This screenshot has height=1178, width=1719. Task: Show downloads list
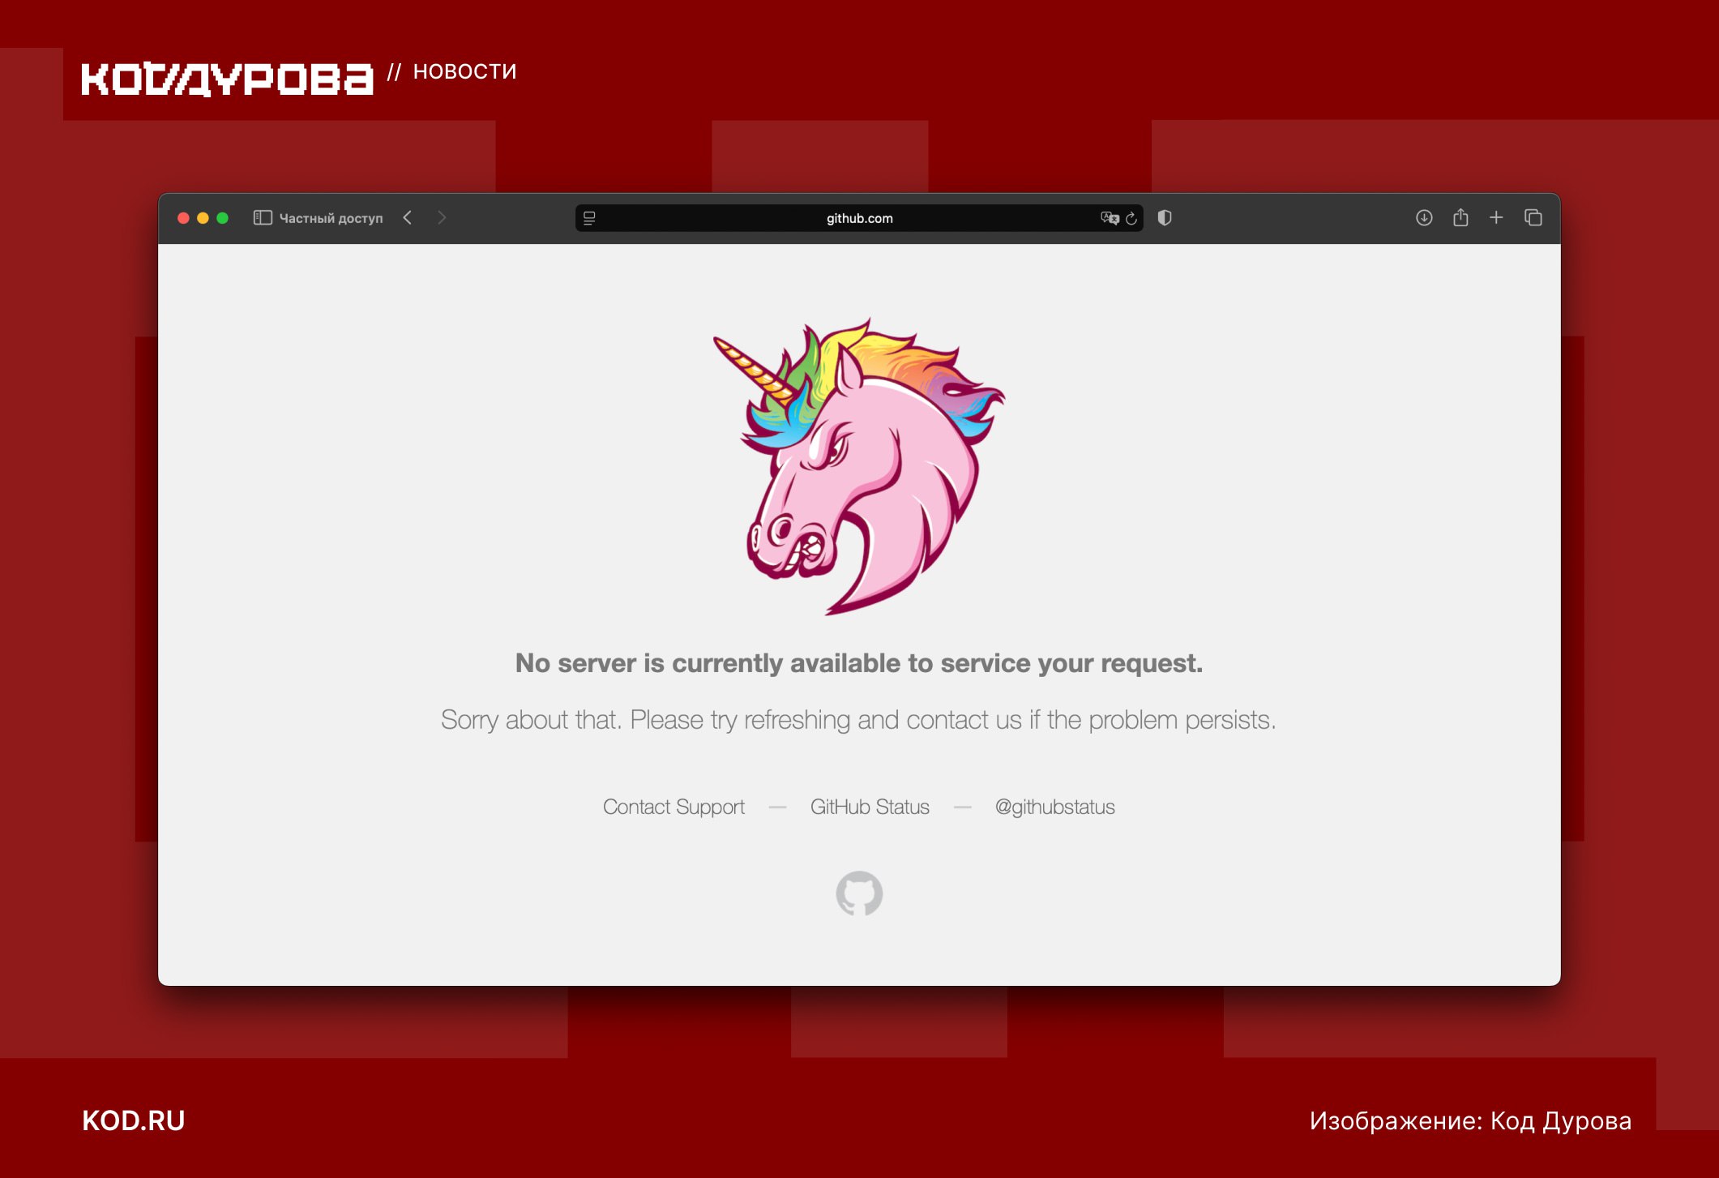[x=1424, y=218]
